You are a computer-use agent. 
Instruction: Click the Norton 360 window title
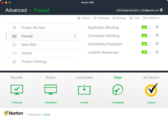(87, 3)
